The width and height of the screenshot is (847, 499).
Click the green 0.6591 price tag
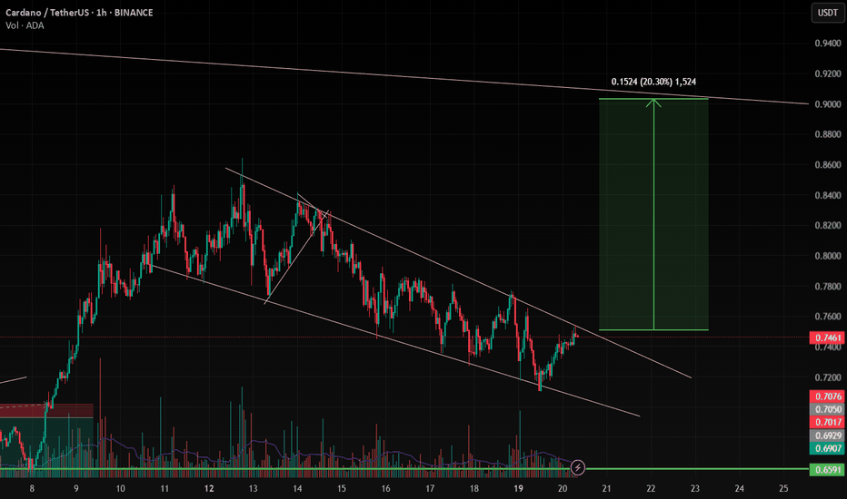827,469
